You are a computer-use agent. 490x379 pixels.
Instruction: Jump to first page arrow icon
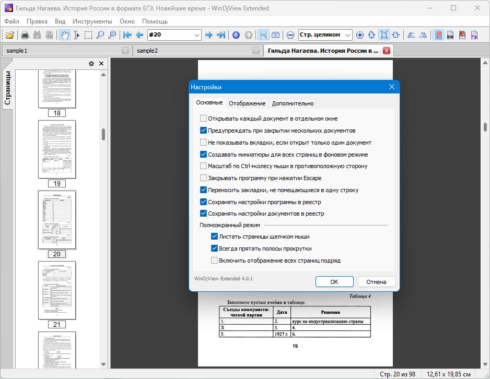[127, 35]
